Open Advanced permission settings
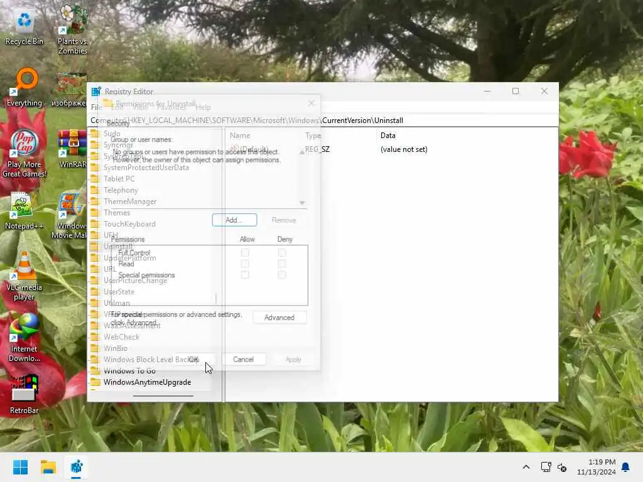 (x=279, y=318)
